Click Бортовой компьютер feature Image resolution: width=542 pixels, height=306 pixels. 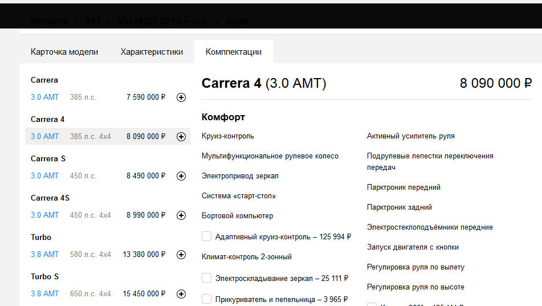[238, 216]
